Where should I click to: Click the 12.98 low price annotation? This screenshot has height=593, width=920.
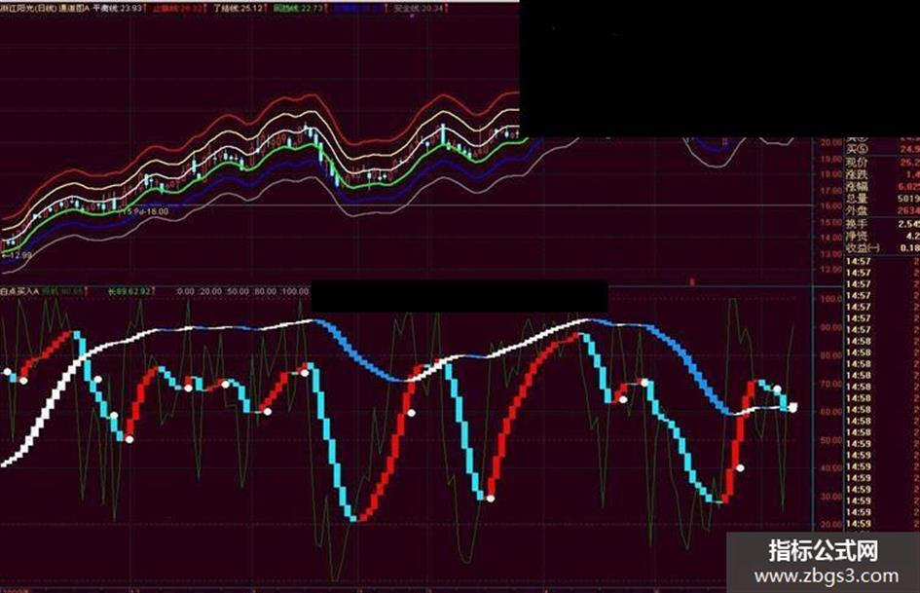18,255
